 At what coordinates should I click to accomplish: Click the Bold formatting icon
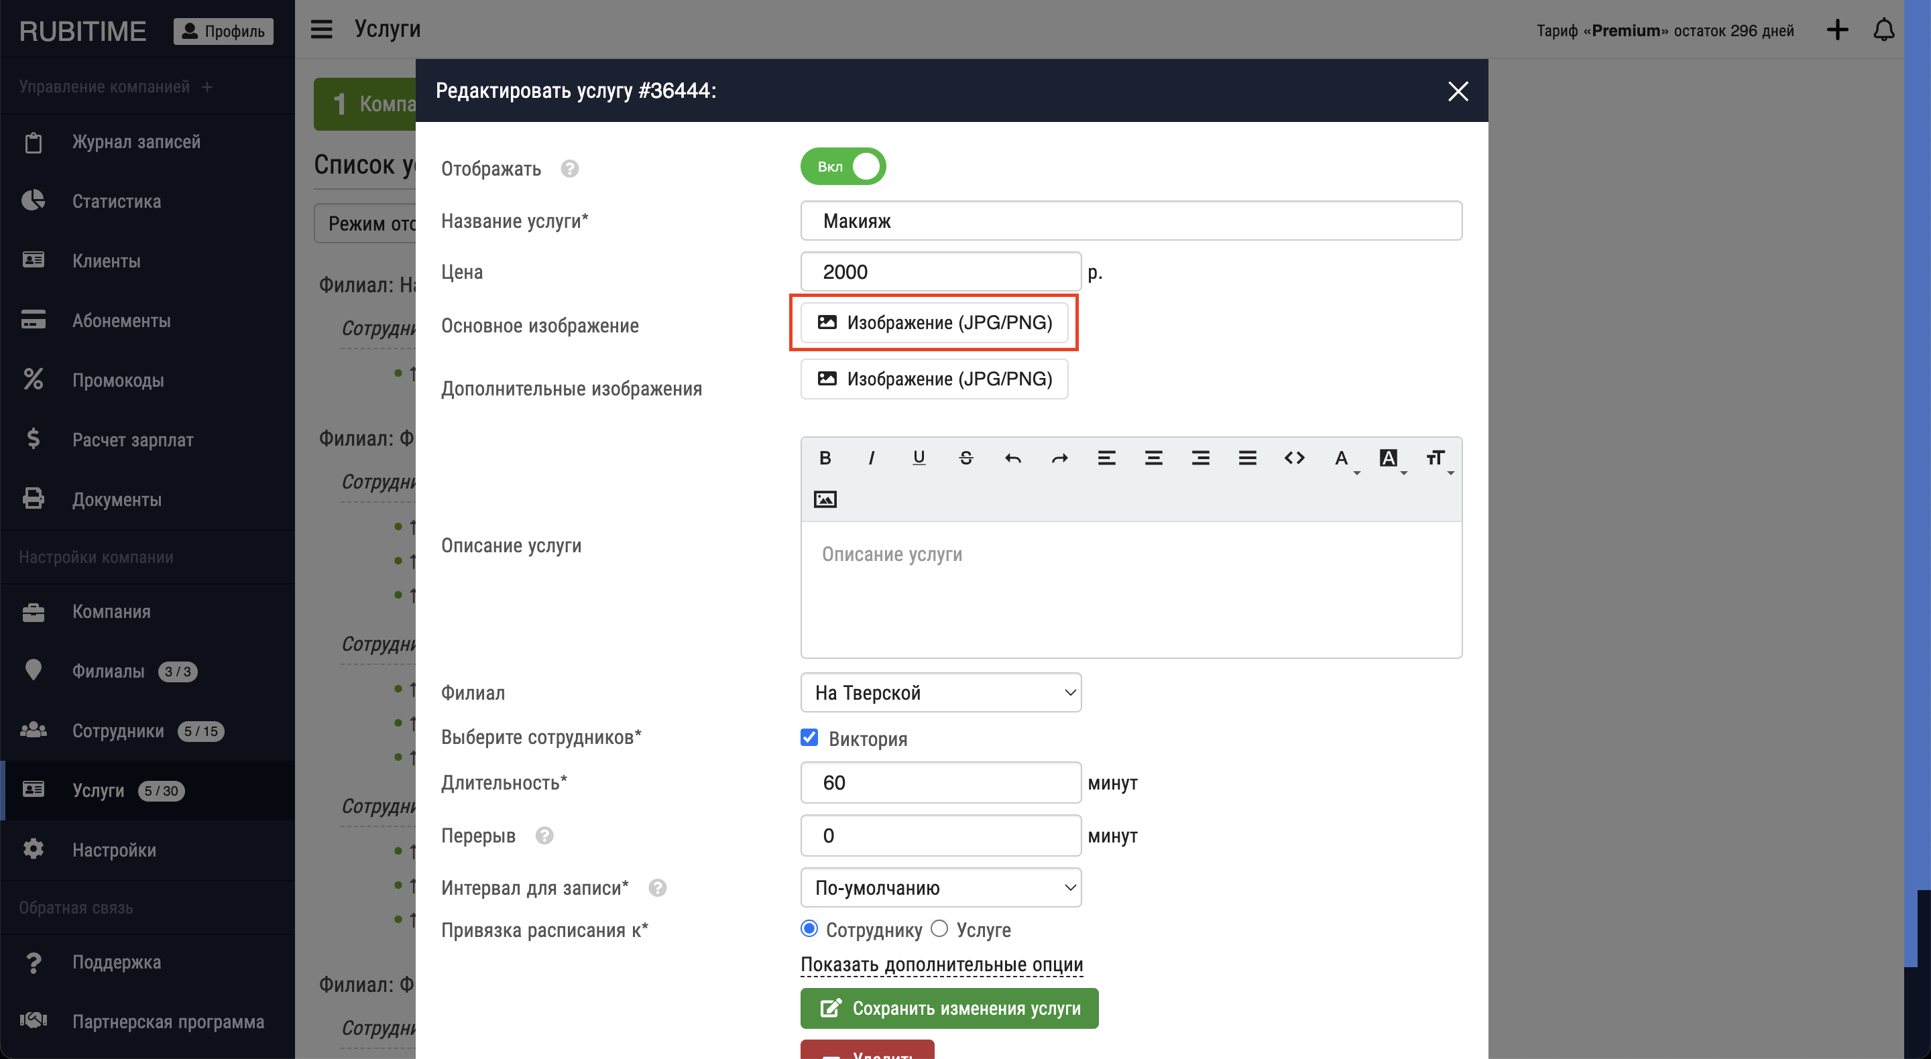pyautogui.click(x=825, y=458)
